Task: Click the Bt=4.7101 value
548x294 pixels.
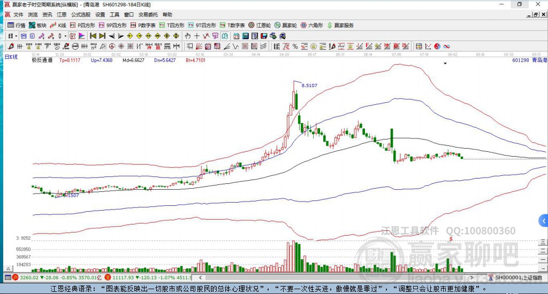Action: (x=196, y=60)
